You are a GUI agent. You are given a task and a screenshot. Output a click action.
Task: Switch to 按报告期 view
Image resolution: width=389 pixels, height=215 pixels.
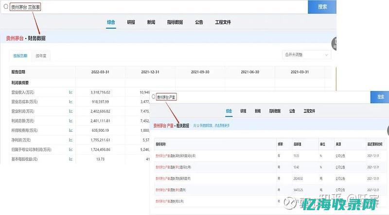pos(20,56)
